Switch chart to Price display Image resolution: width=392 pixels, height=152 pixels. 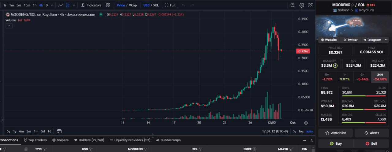click(x=121, y=5)
